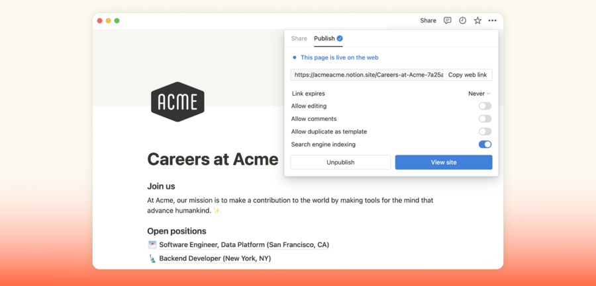The width and height of the screenshot is (596, 286).
Task: Disable Search engine indexing toggle
Action: click(x=485, y=144)
